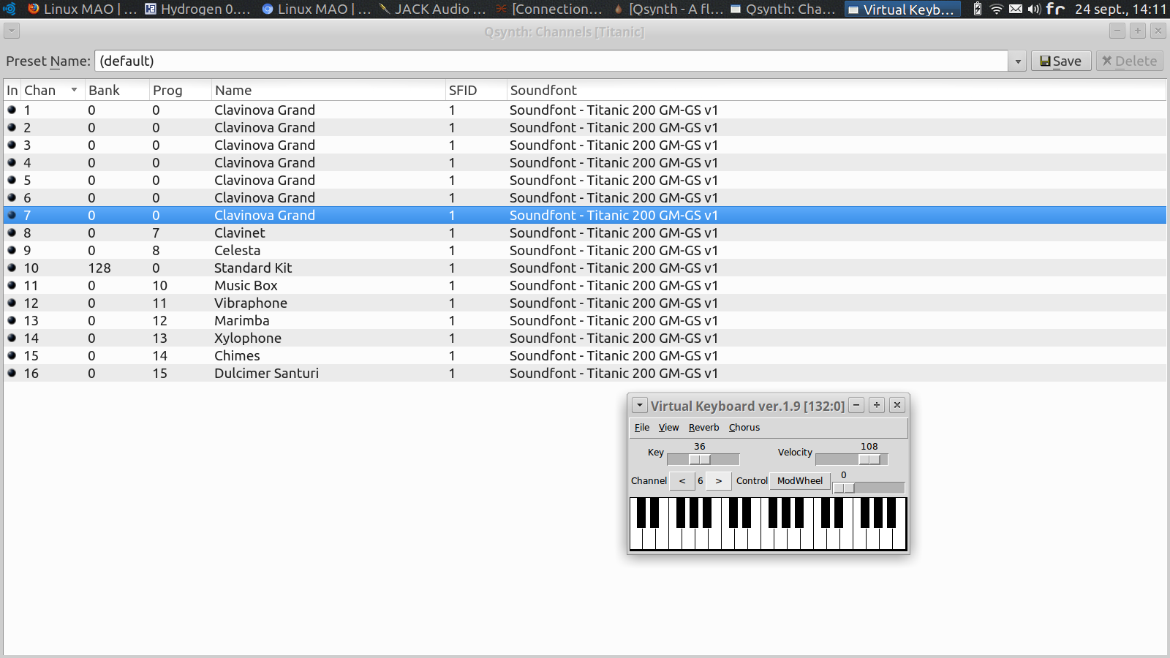
Task: Save the current preset
Action: 1061,61
